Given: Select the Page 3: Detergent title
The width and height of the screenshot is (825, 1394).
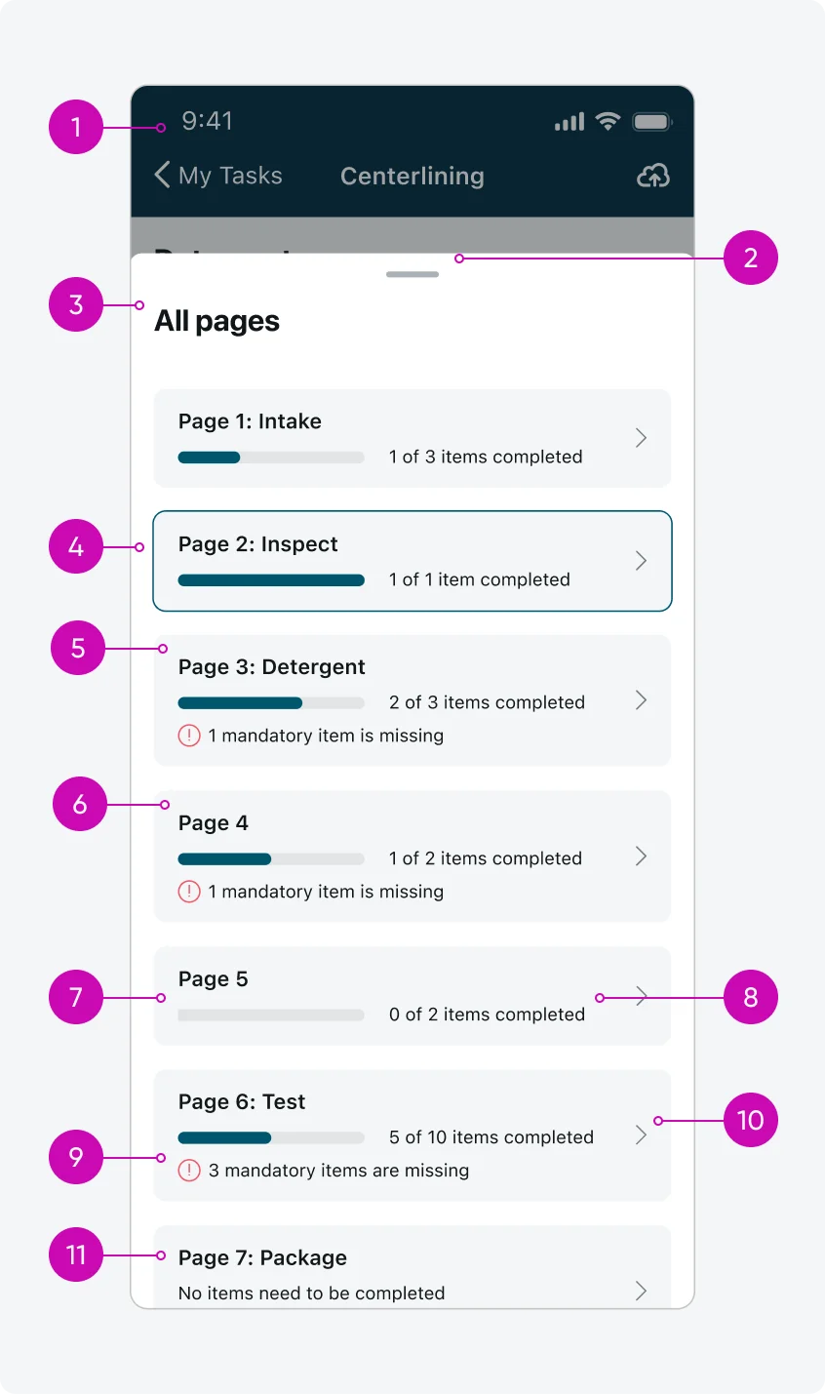Looking at the screenshot, I should pos(271,667).
